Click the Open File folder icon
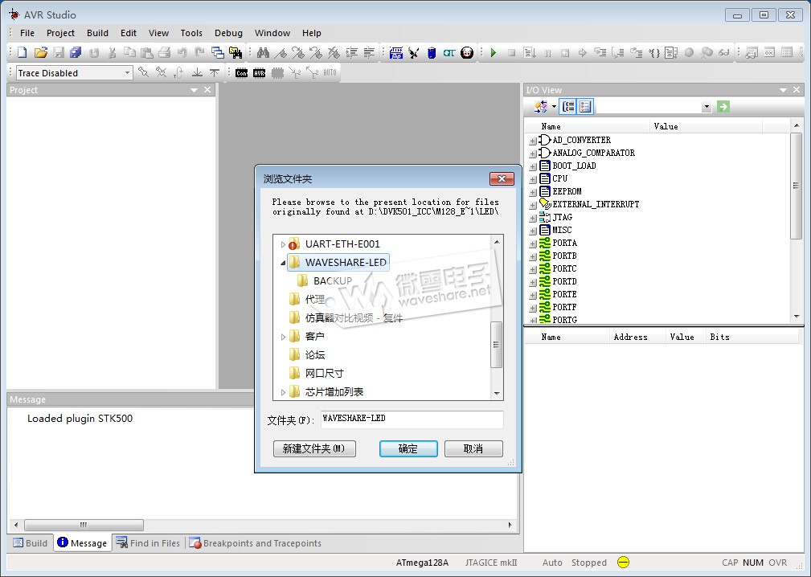The width and height of the screenshot is (811, 577). [x=40, y=53]
